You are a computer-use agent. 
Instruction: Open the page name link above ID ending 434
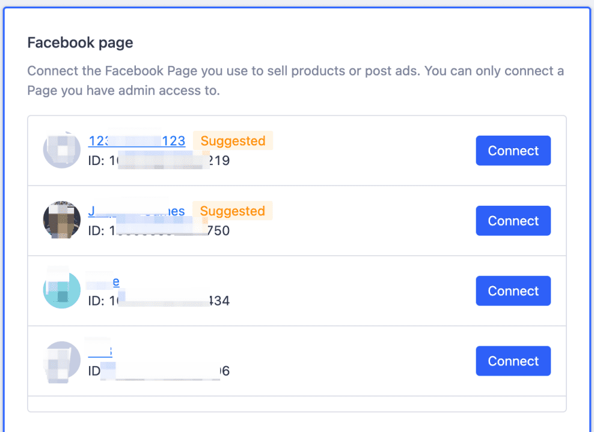tap(104, 281)
